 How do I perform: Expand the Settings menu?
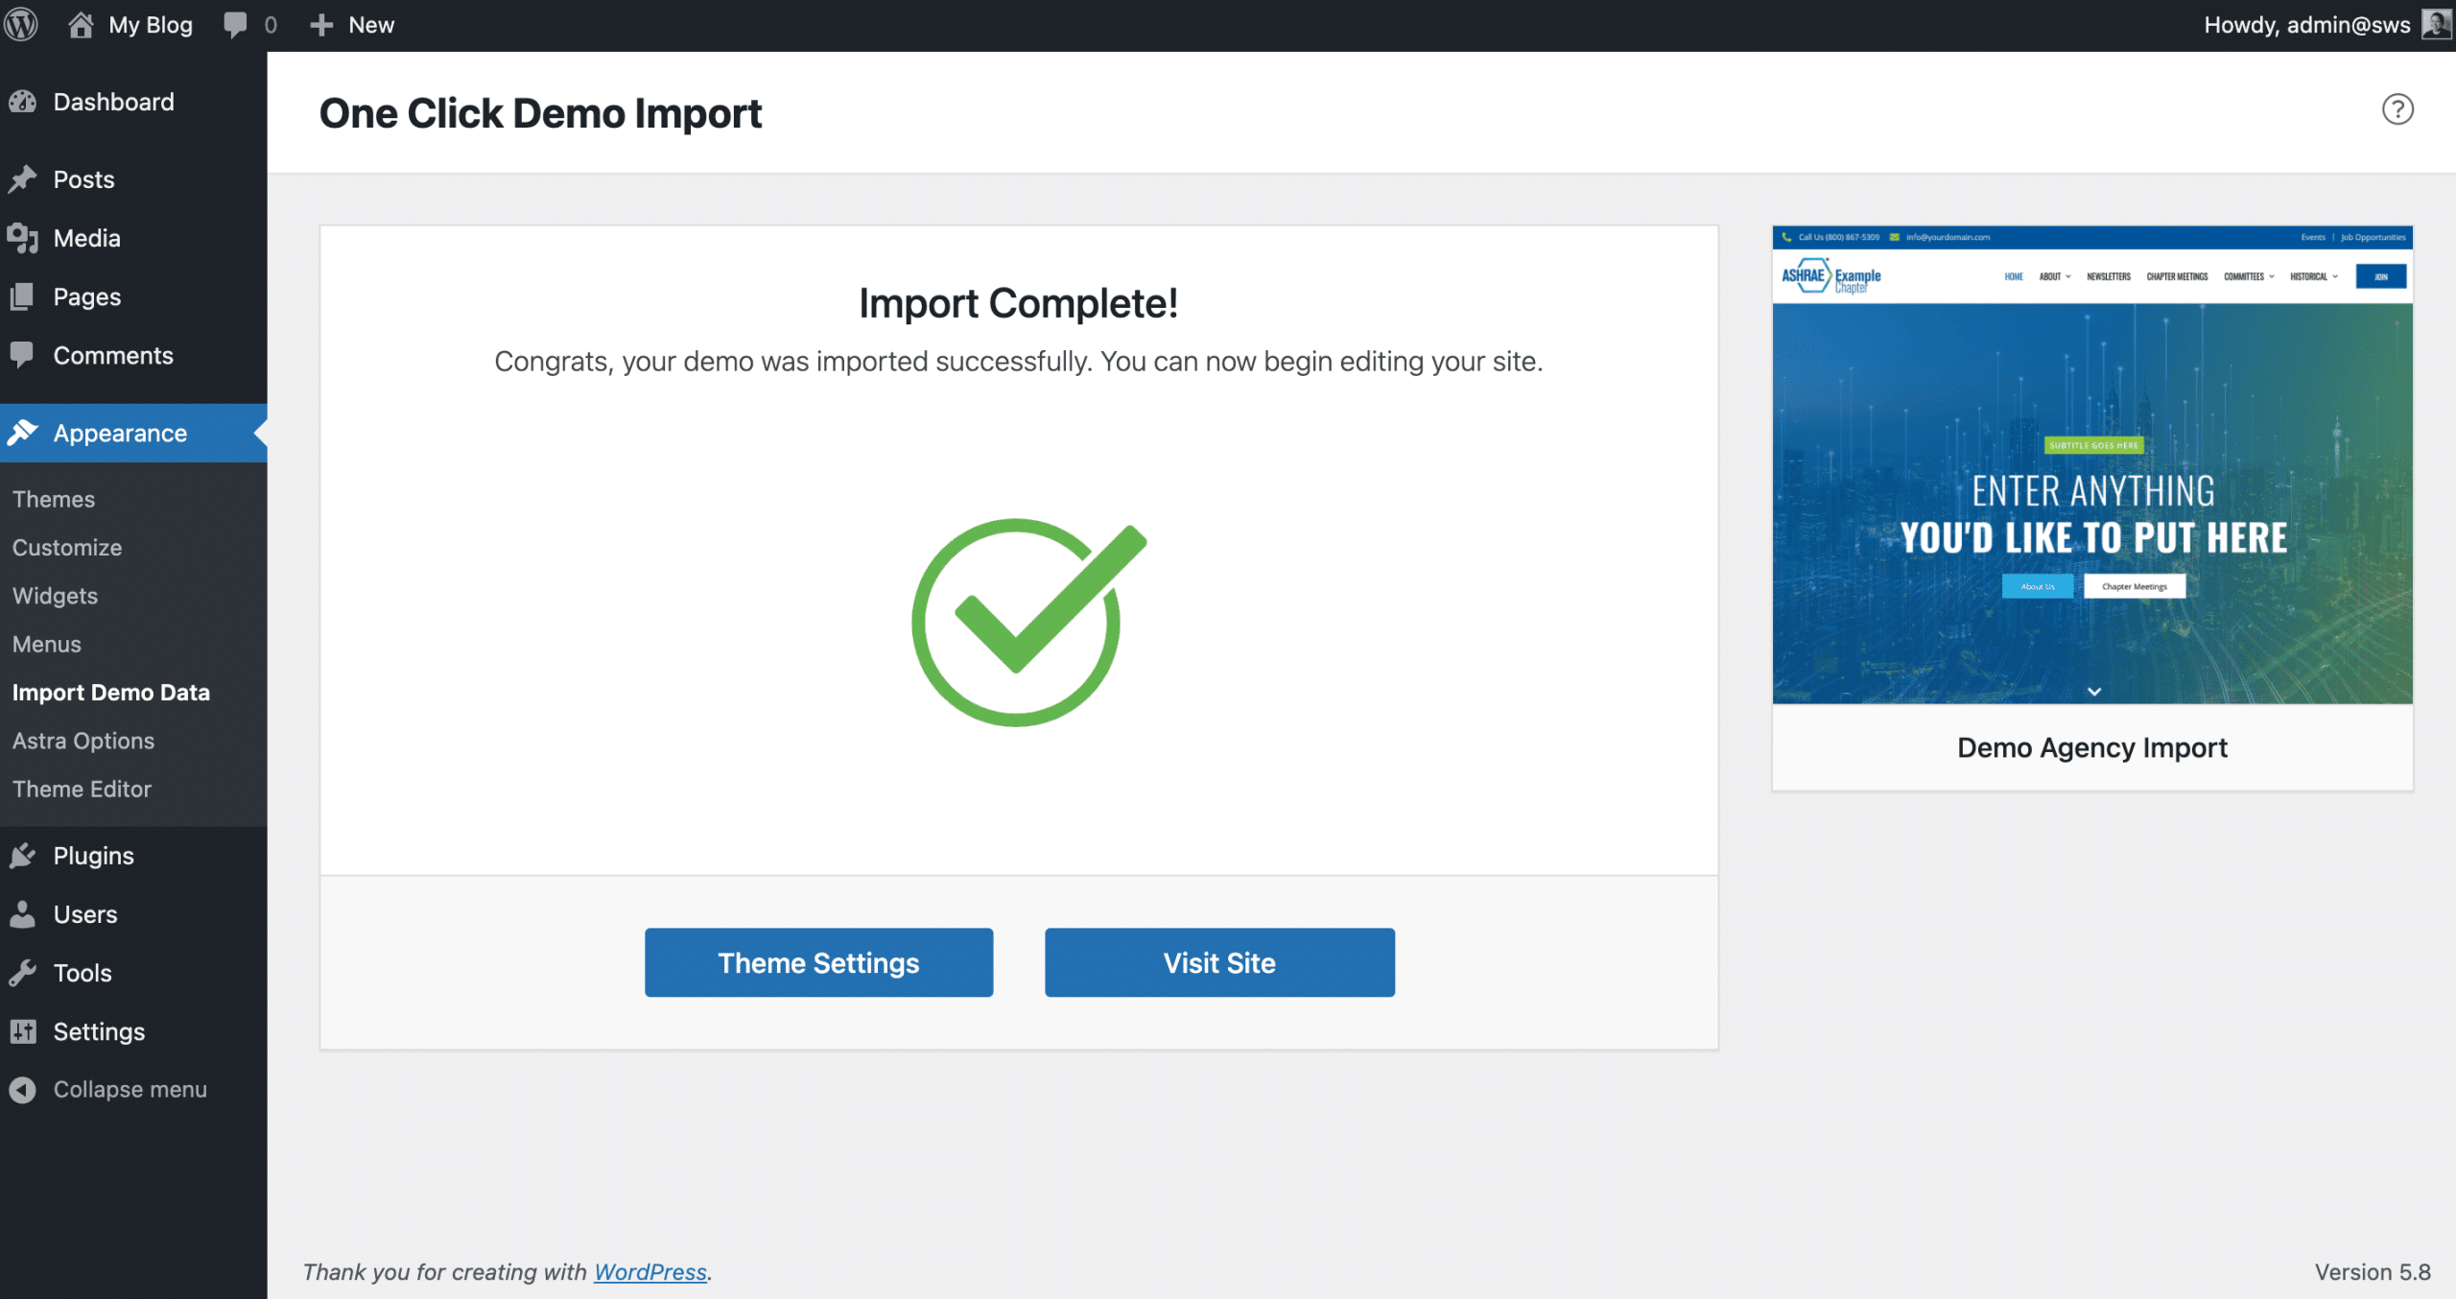pyautogui.click(x=99, y=1031)
